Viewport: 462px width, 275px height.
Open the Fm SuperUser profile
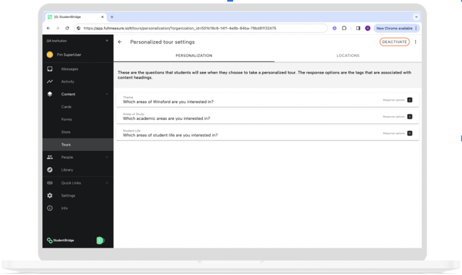[x=69, y=55]
